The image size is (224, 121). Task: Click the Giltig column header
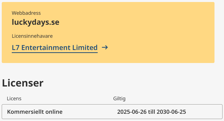(119, 98)
